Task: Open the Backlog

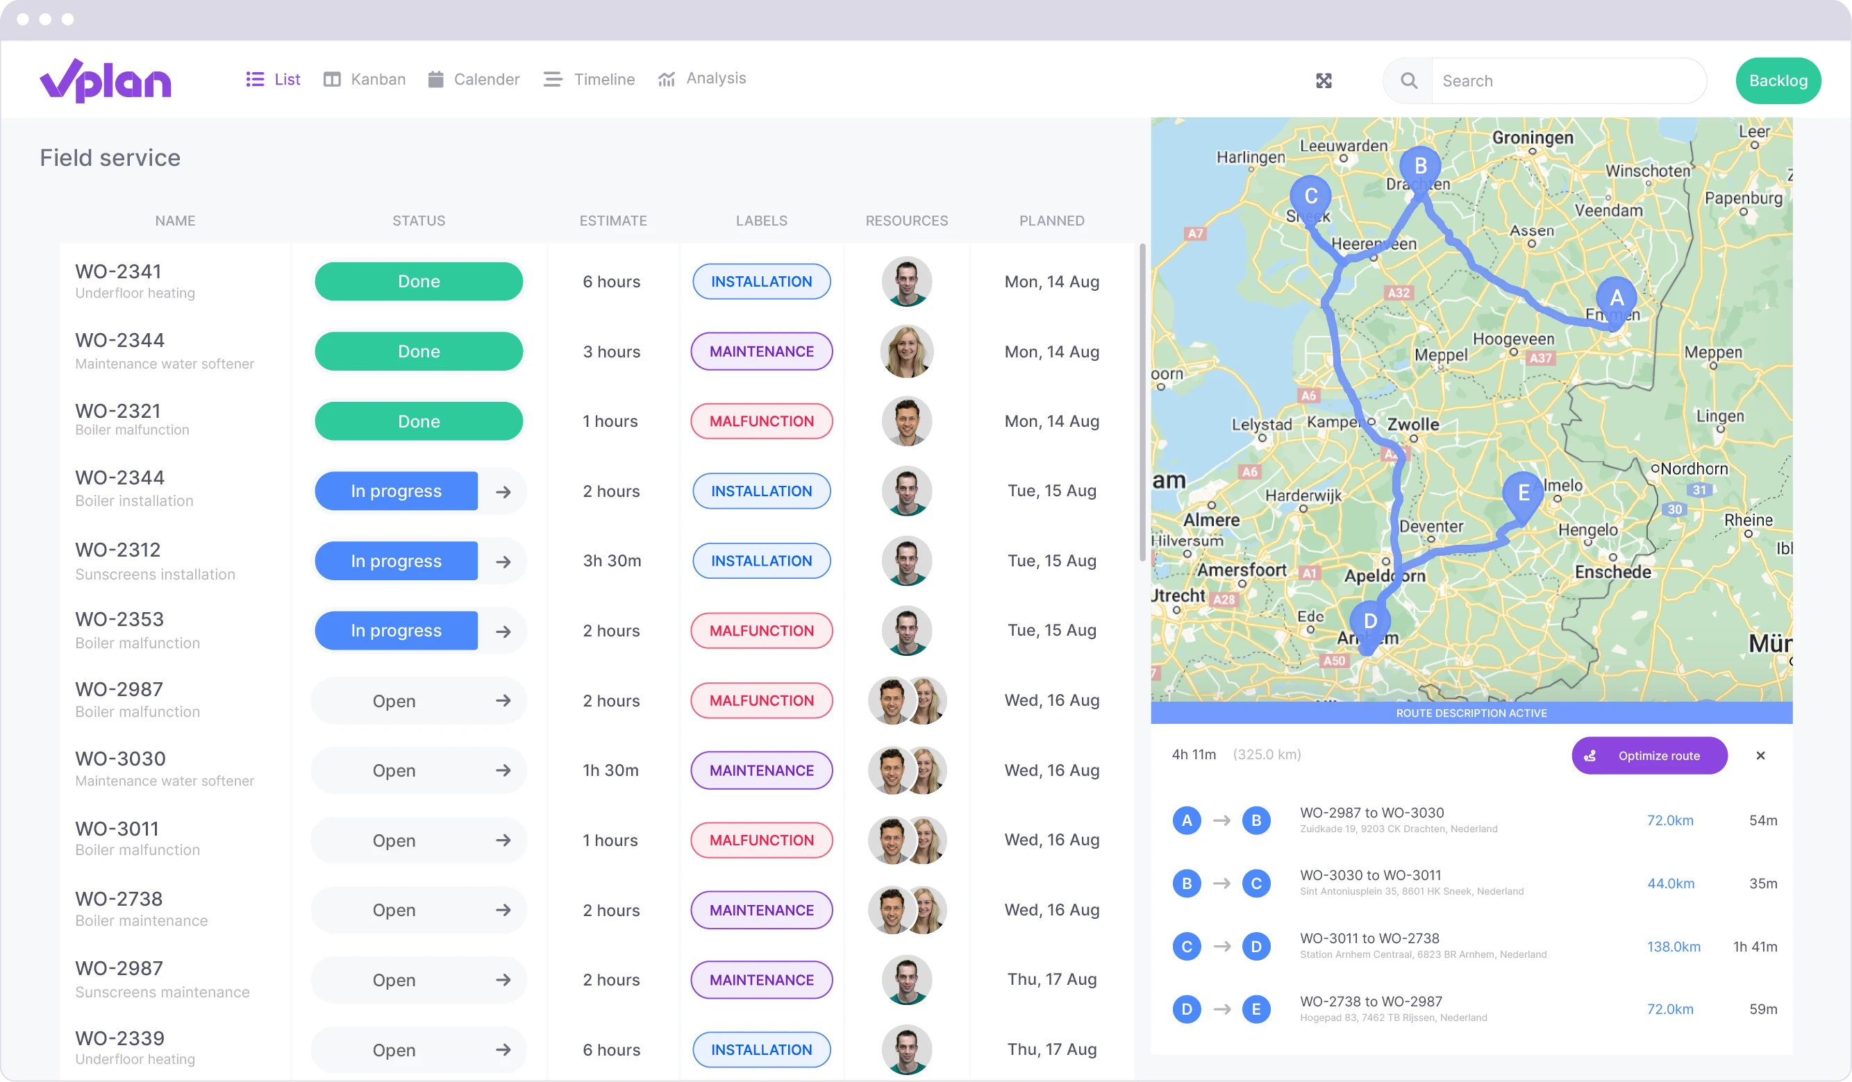Action: (x=1778, y=80)
